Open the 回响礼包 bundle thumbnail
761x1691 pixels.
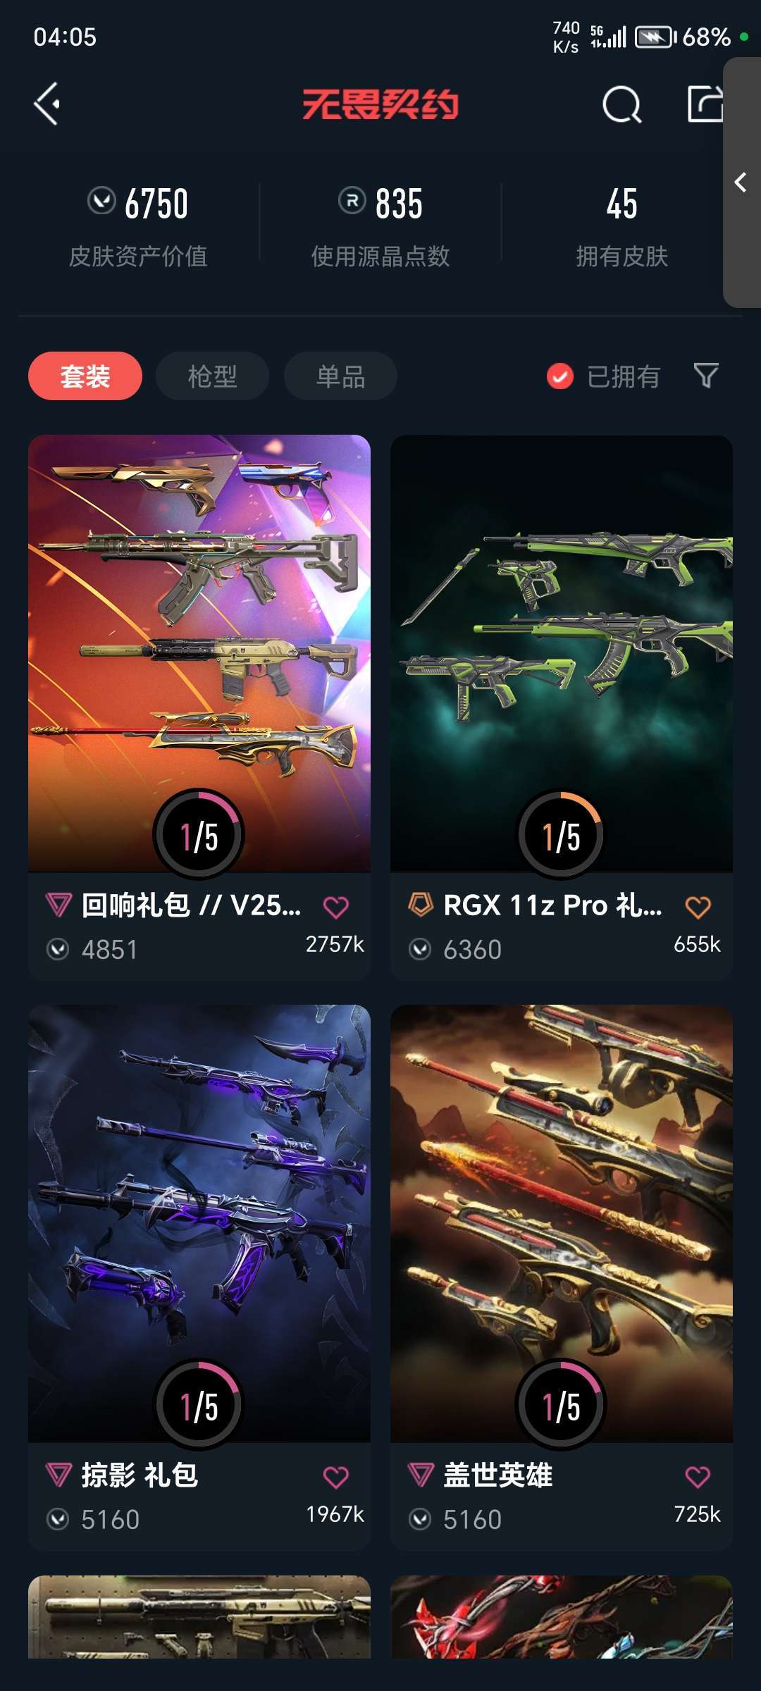tap(199, 653)
